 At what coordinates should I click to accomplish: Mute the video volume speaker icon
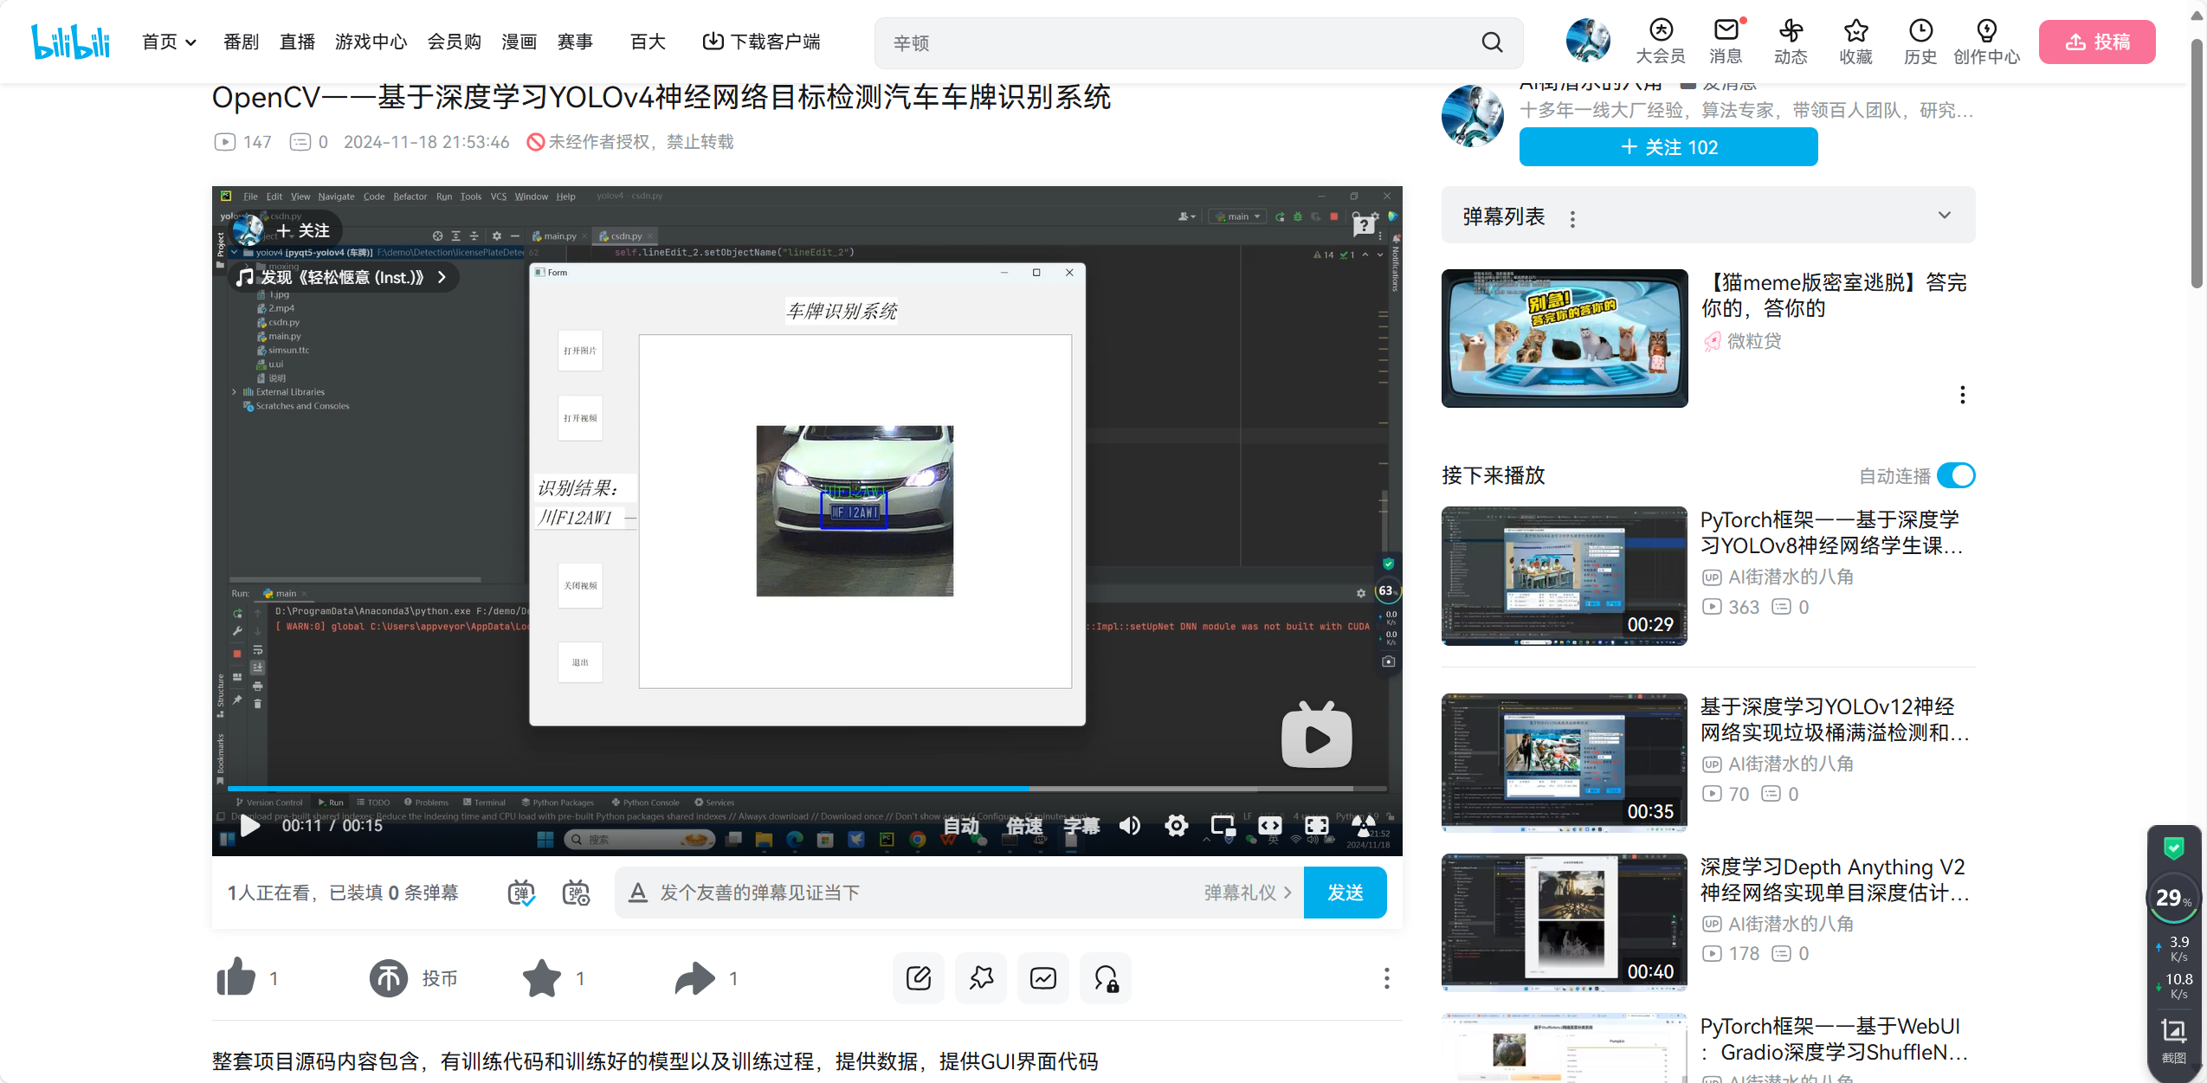[1130, 826]
